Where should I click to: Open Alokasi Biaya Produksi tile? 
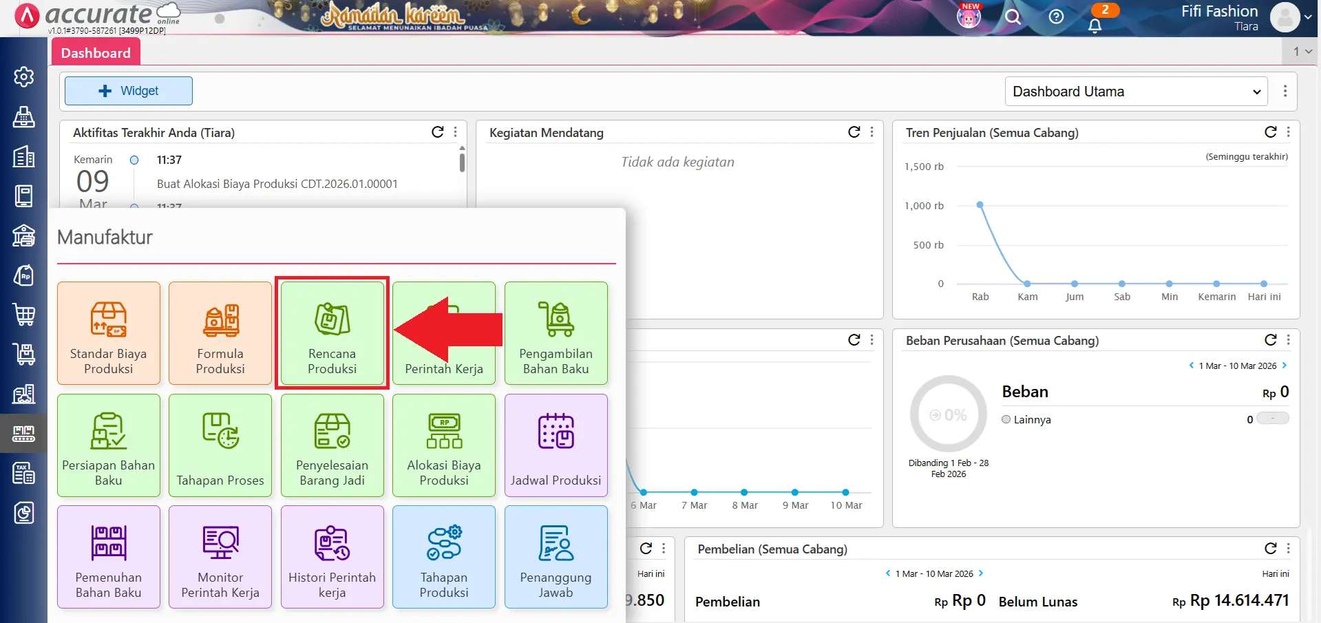444,445
